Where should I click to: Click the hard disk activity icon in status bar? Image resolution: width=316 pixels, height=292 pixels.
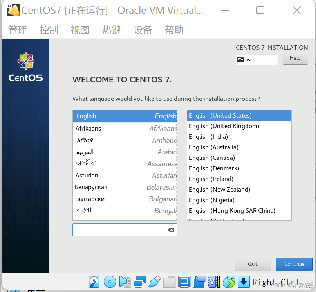[94, 281]
